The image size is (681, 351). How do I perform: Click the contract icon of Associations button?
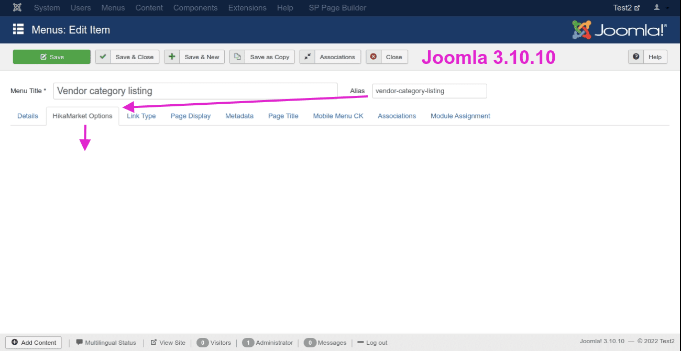coord(307,57)
